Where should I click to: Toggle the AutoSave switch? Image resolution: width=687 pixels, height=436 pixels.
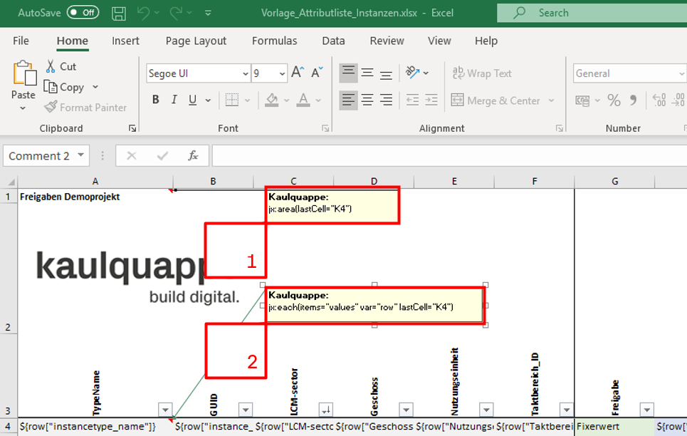click(x=83, y=13)
